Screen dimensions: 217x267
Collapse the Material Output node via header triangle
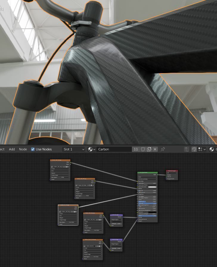pos(167,171)
